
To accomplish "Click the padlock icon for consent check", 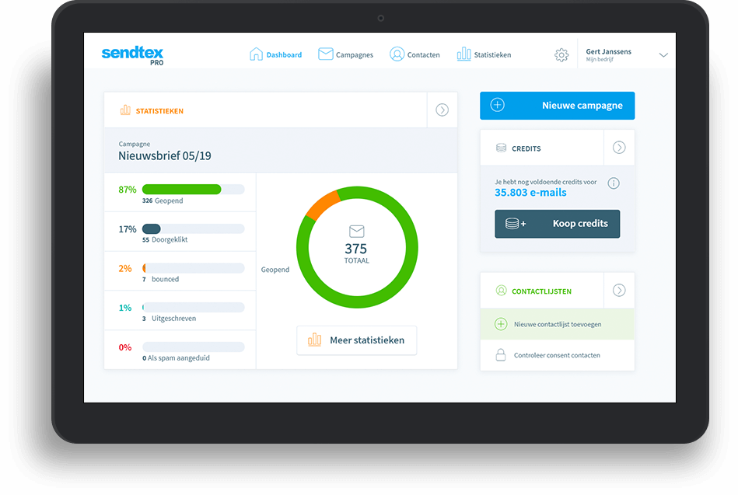I will point(501,355).
